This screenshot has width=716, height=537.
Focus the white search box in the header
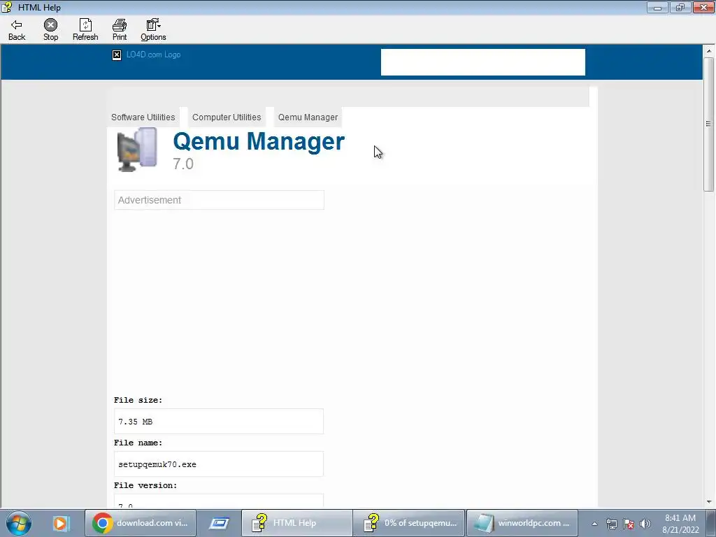coord(482,62)
